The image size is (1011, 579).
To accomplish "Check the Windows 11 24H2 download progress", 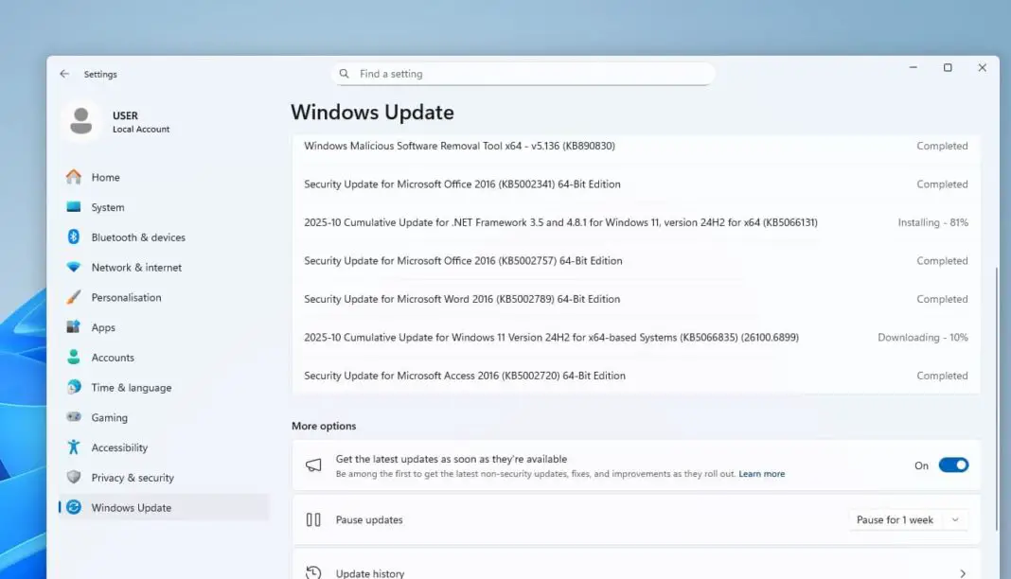I will click(923, 337).
